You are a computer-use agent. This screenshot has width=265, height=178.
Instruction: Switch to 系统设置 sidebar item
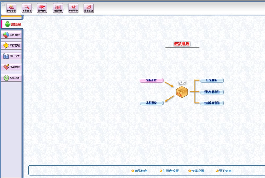click(x=11, y=78)
